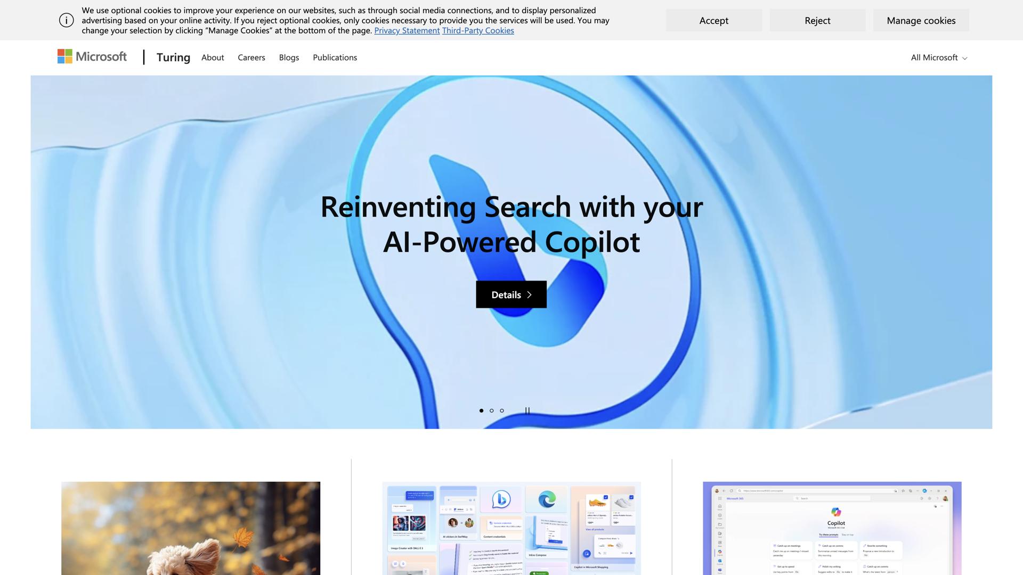Click the Turing site title link
The height and width of the screenshot is (575, 1023).
coord(173,57)
